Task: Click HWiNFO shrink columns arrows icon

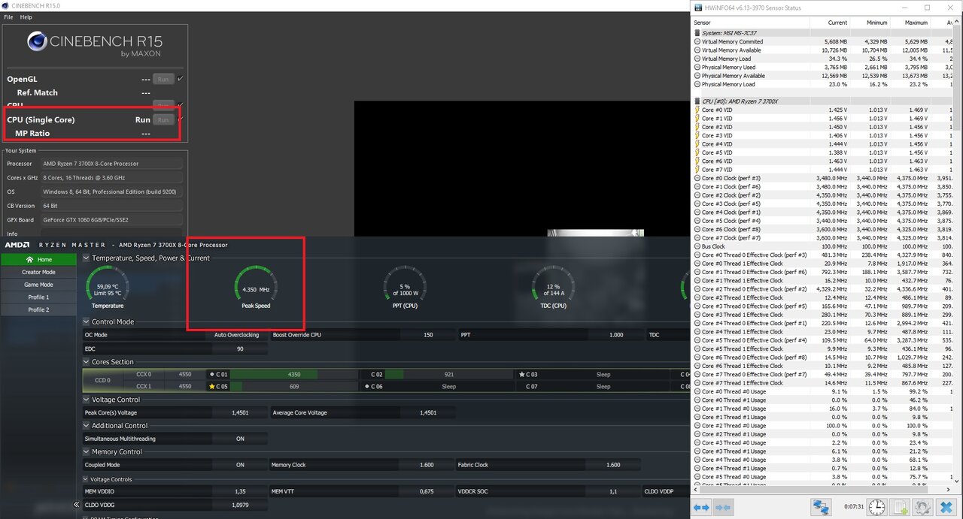Action: tap(723, 508)
